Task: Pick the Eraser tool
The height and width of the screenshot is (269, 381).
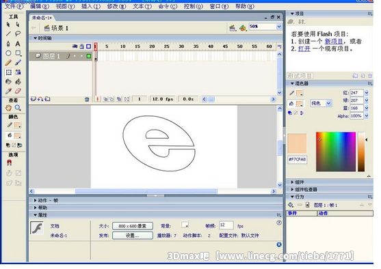Action: [18, 91]
